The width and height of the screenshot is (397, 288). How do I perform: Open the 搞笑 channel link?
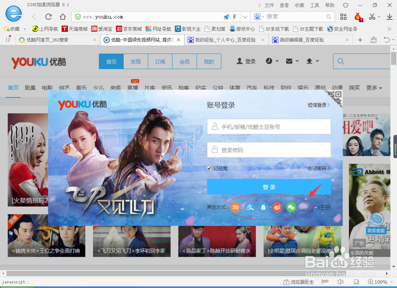point(354,88)
